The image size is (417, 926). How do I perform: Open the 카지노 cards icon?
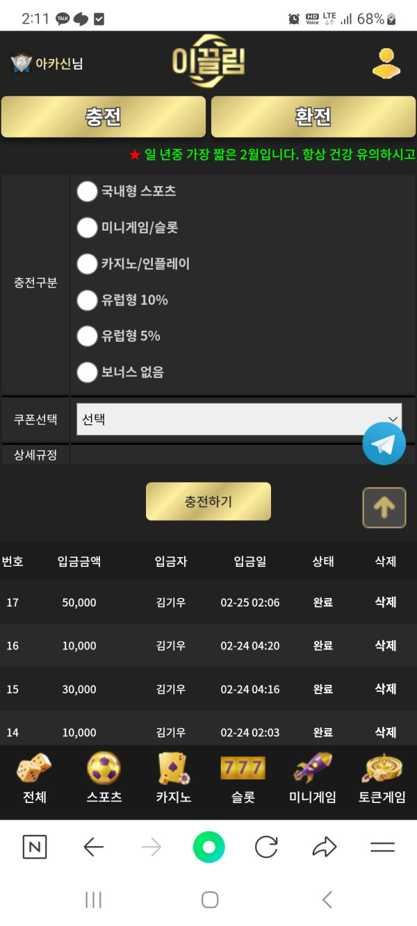(x=173, y=769)
